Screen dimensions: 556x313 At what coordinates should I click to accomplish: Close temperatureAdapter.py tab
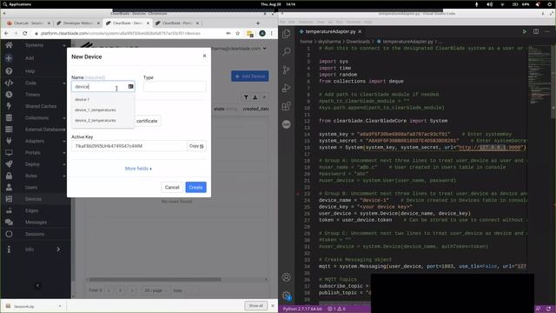click(x=360, y=31)
